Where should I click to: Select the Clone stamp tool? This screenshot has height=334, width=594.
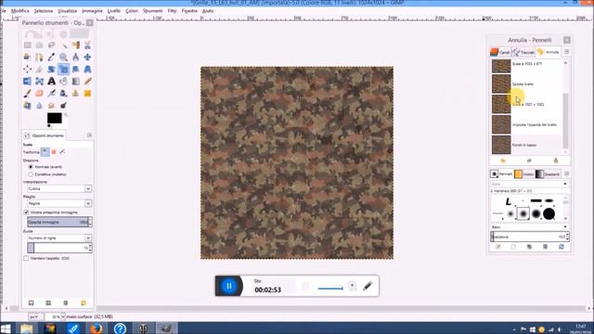click(76, 93)
